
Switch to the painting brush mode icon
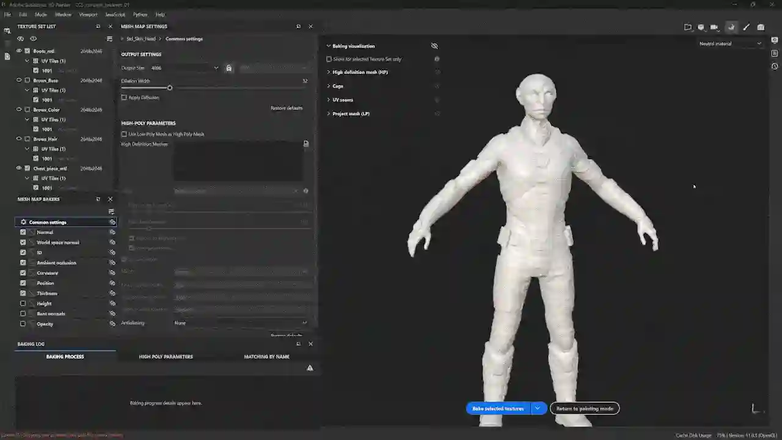click(746, 27)
